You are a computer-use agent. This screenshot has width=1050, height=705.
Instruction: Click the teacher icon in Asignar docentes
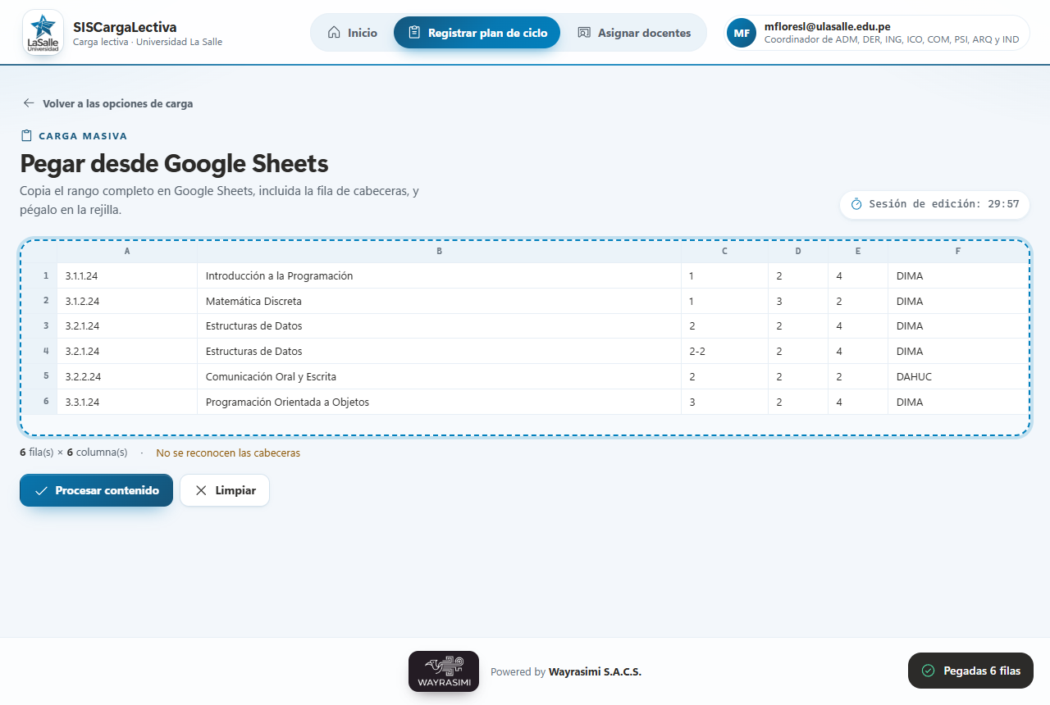[x=584, y=33]
